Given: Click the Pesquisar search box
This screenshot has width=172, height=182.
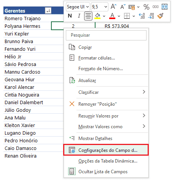Looking at the screenshot, I should (106, 35).
